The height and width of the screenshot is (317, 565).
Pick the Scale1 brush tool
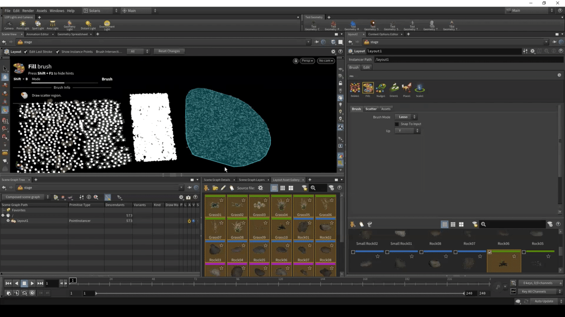[419, 88]
